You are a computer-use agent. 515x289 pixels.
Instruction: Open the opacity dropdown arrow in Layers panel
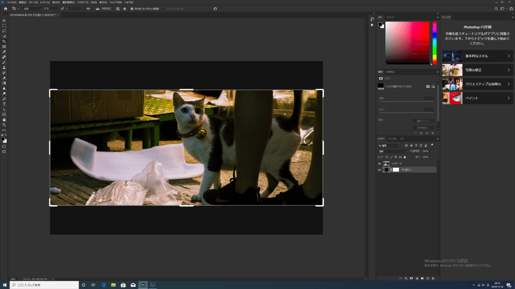tap(431, 151)
